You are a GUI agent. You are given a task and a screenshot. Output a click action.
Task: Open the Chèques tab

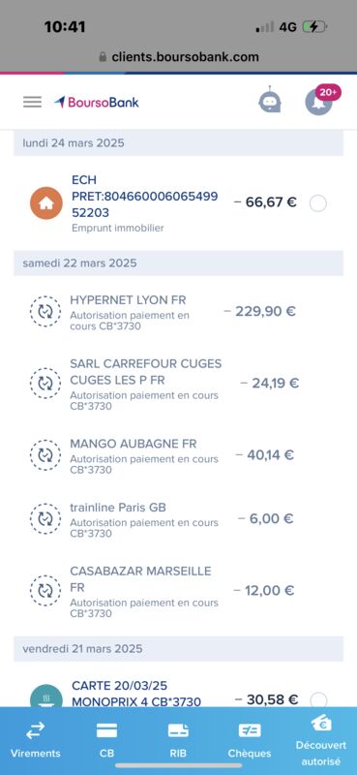[250, 739]
